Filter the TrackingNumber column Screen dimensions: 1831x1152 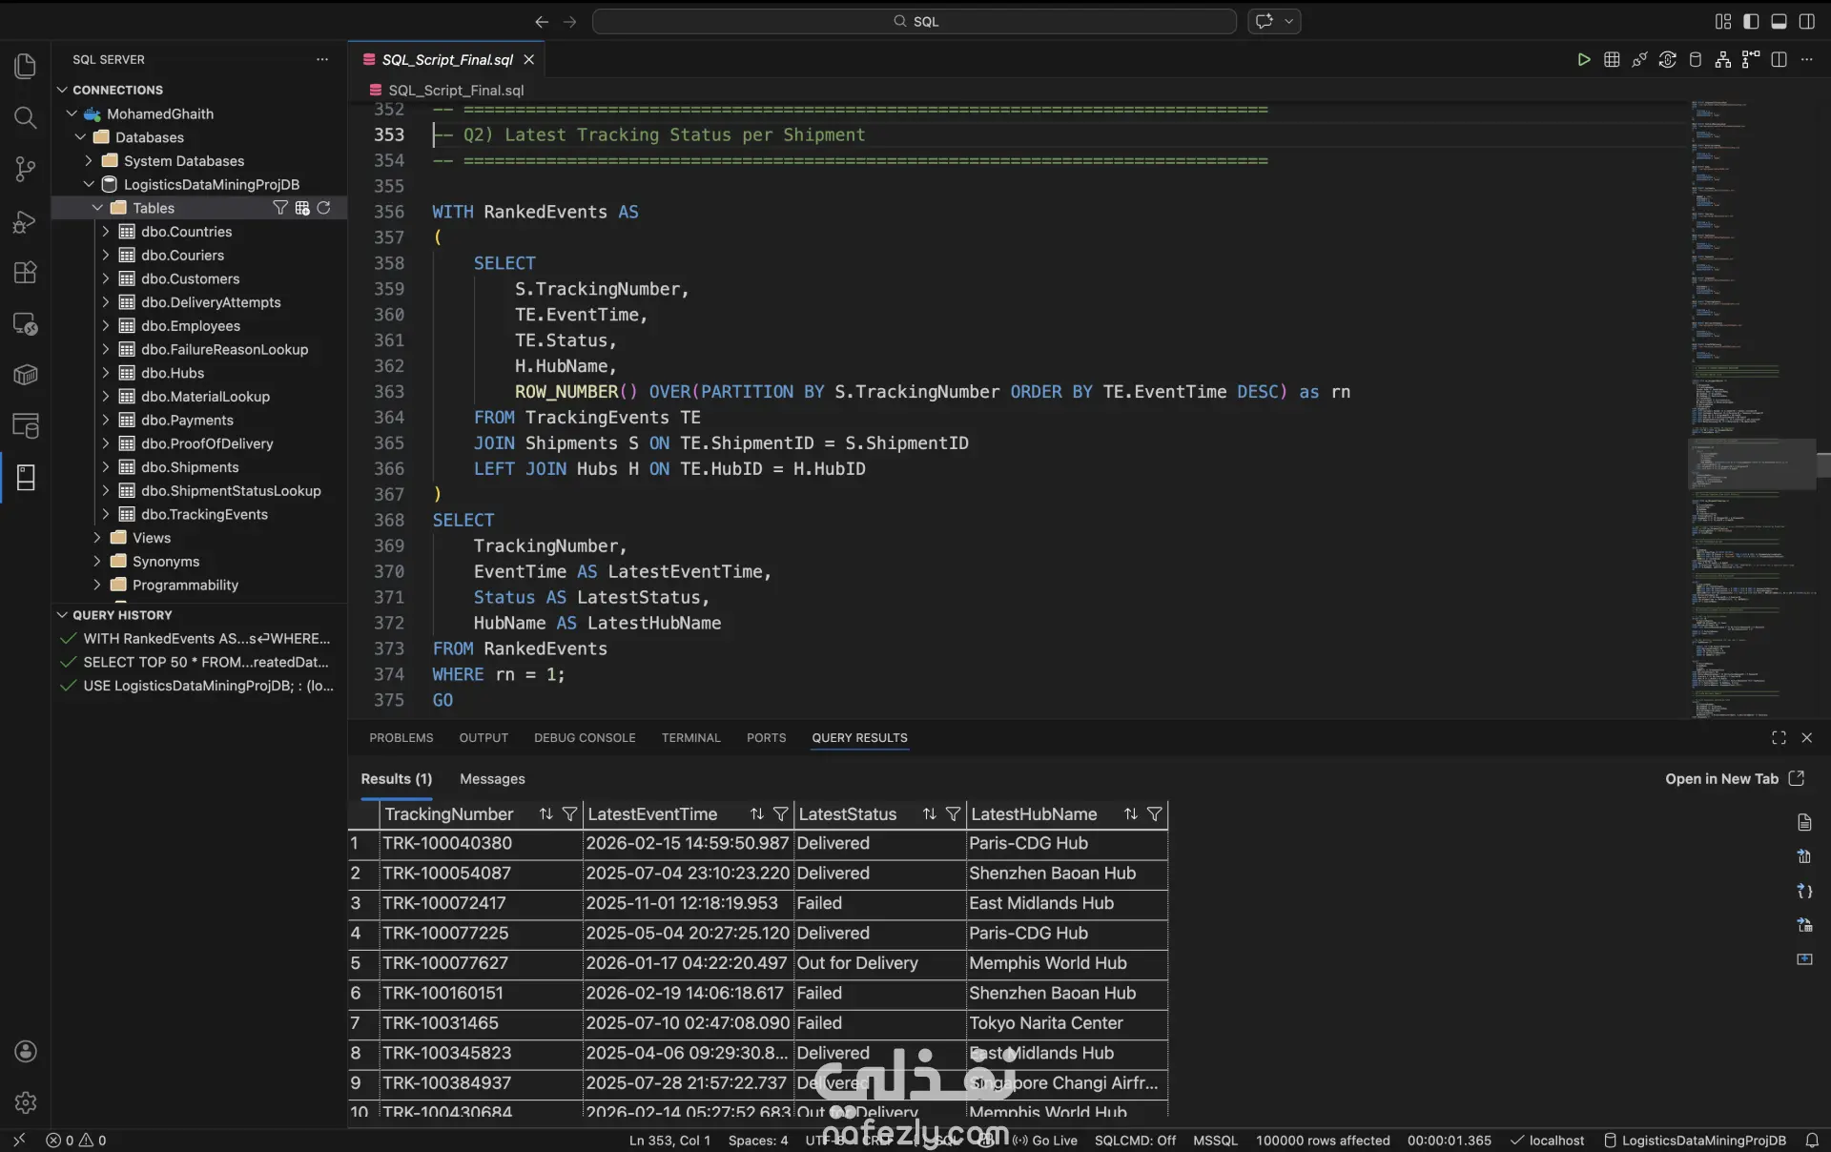[x=569, y=813]
